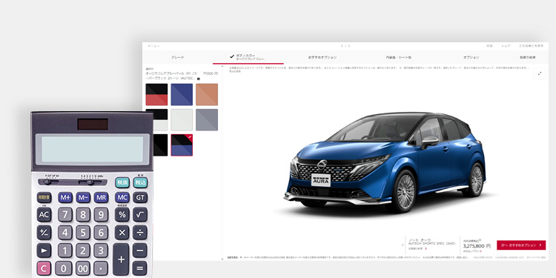
Task: Tap the pink C key on the calculator
Action: point(44,268)
